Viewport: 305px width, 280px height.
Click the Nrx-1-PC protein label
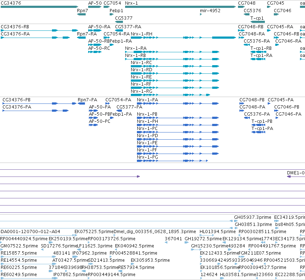pyautogui.click(x=147, y=128)
